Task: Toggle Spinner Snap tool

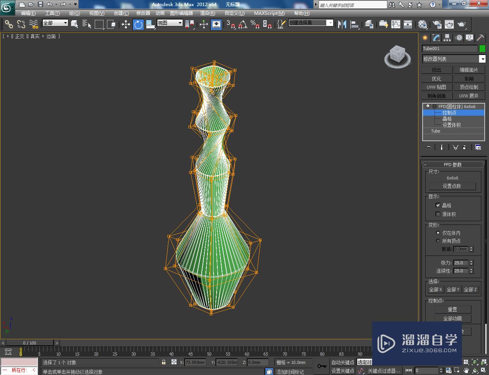Action: (x=267, y=24)
